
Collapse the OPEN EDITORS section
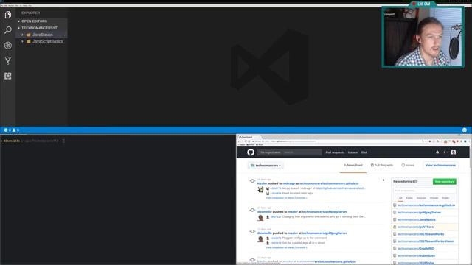coord(19,21)
